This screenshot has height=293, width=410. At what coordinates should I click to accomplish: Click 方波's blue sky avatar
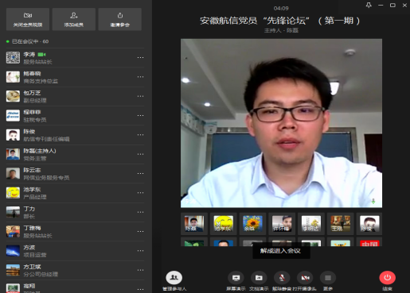click(13, 251)
